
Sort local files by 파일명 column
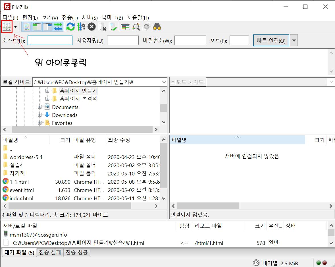25,140
